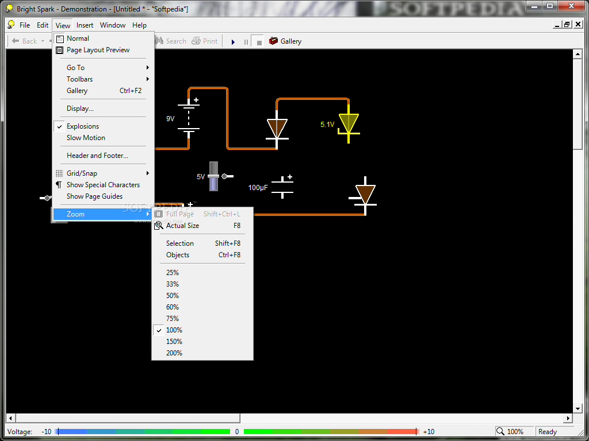
Task: Set zoom to 75%
Action: click(x=202, y=319)
